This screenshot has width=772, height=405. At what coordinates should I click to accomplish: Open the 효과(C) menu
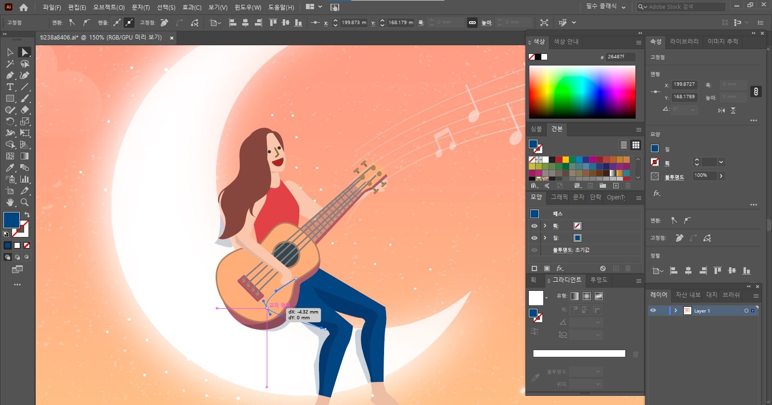(x=192, y=7)
